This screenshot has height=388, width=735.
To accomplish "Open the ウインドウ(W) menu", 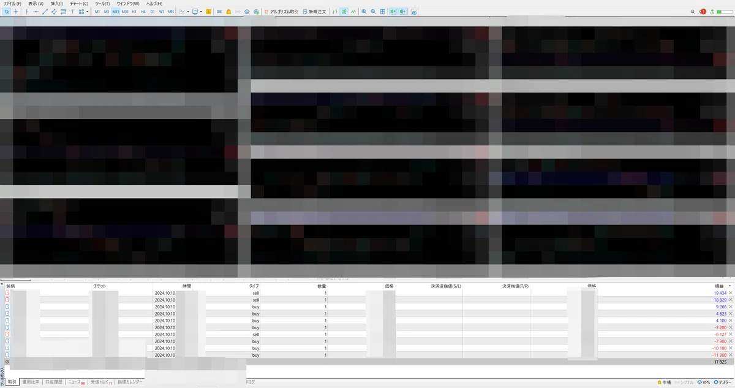I will (128, 4).
